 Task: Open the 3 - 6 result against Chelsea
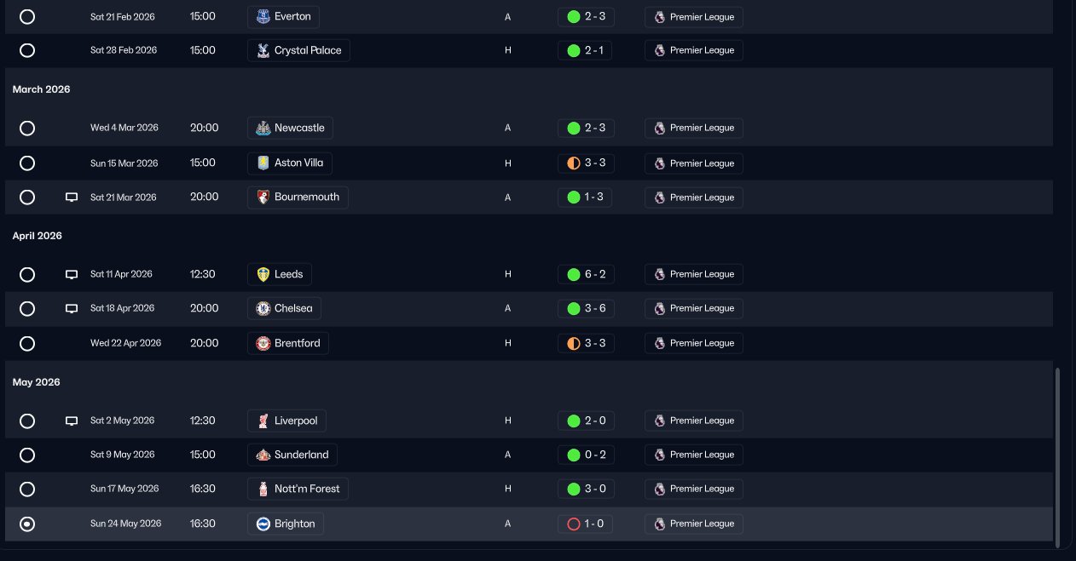pos(586,308)
